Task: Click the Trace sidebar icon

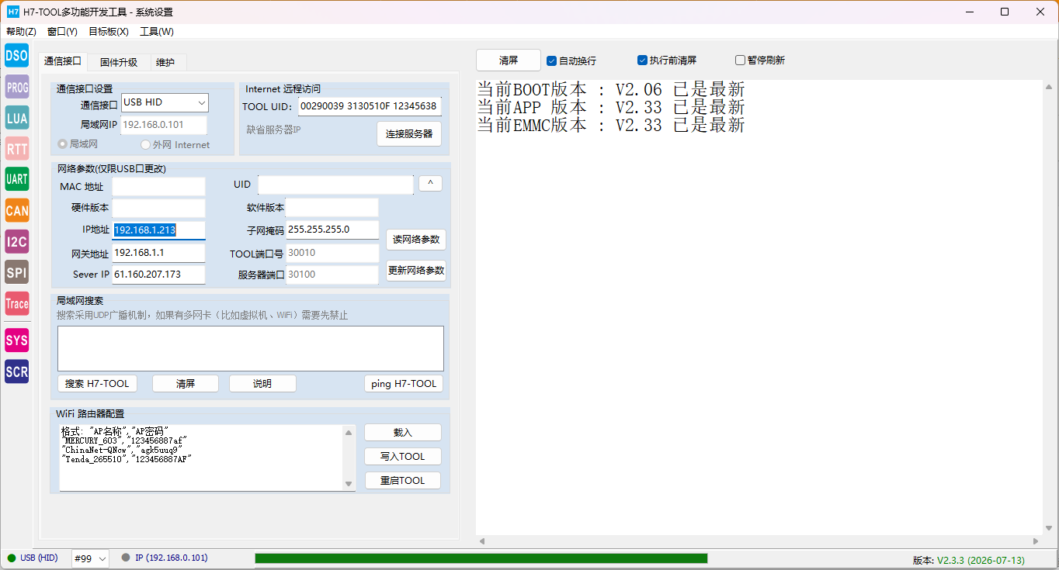Action: (x=16, y=303)
